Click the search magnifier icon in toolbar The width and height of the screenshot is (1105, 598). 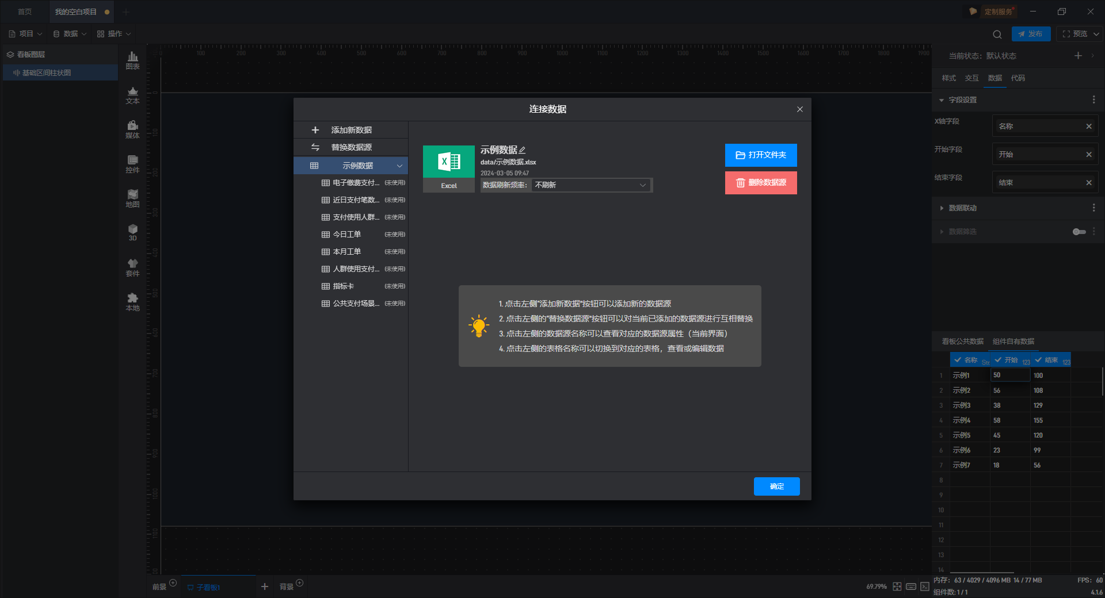coord(997,34)
